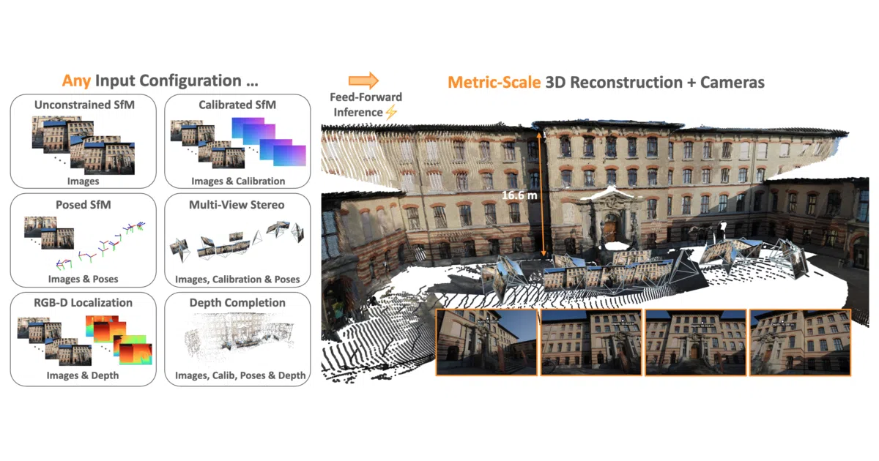
Task: Select the Posed SfM card title
Action: 84,204
